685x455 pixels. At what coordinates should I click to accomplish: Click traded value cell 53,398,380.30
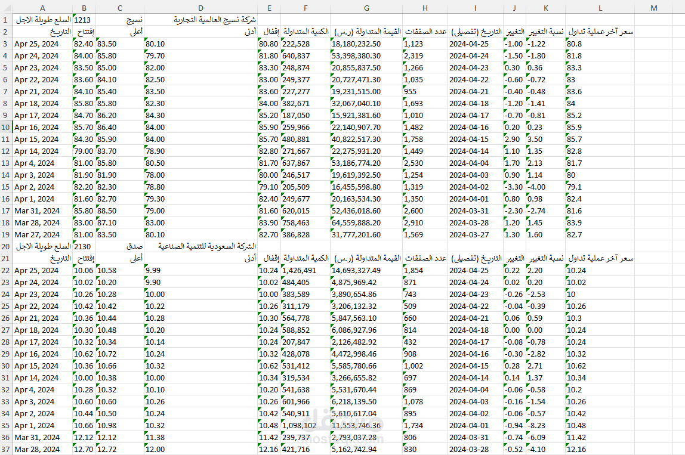point(366,56)
